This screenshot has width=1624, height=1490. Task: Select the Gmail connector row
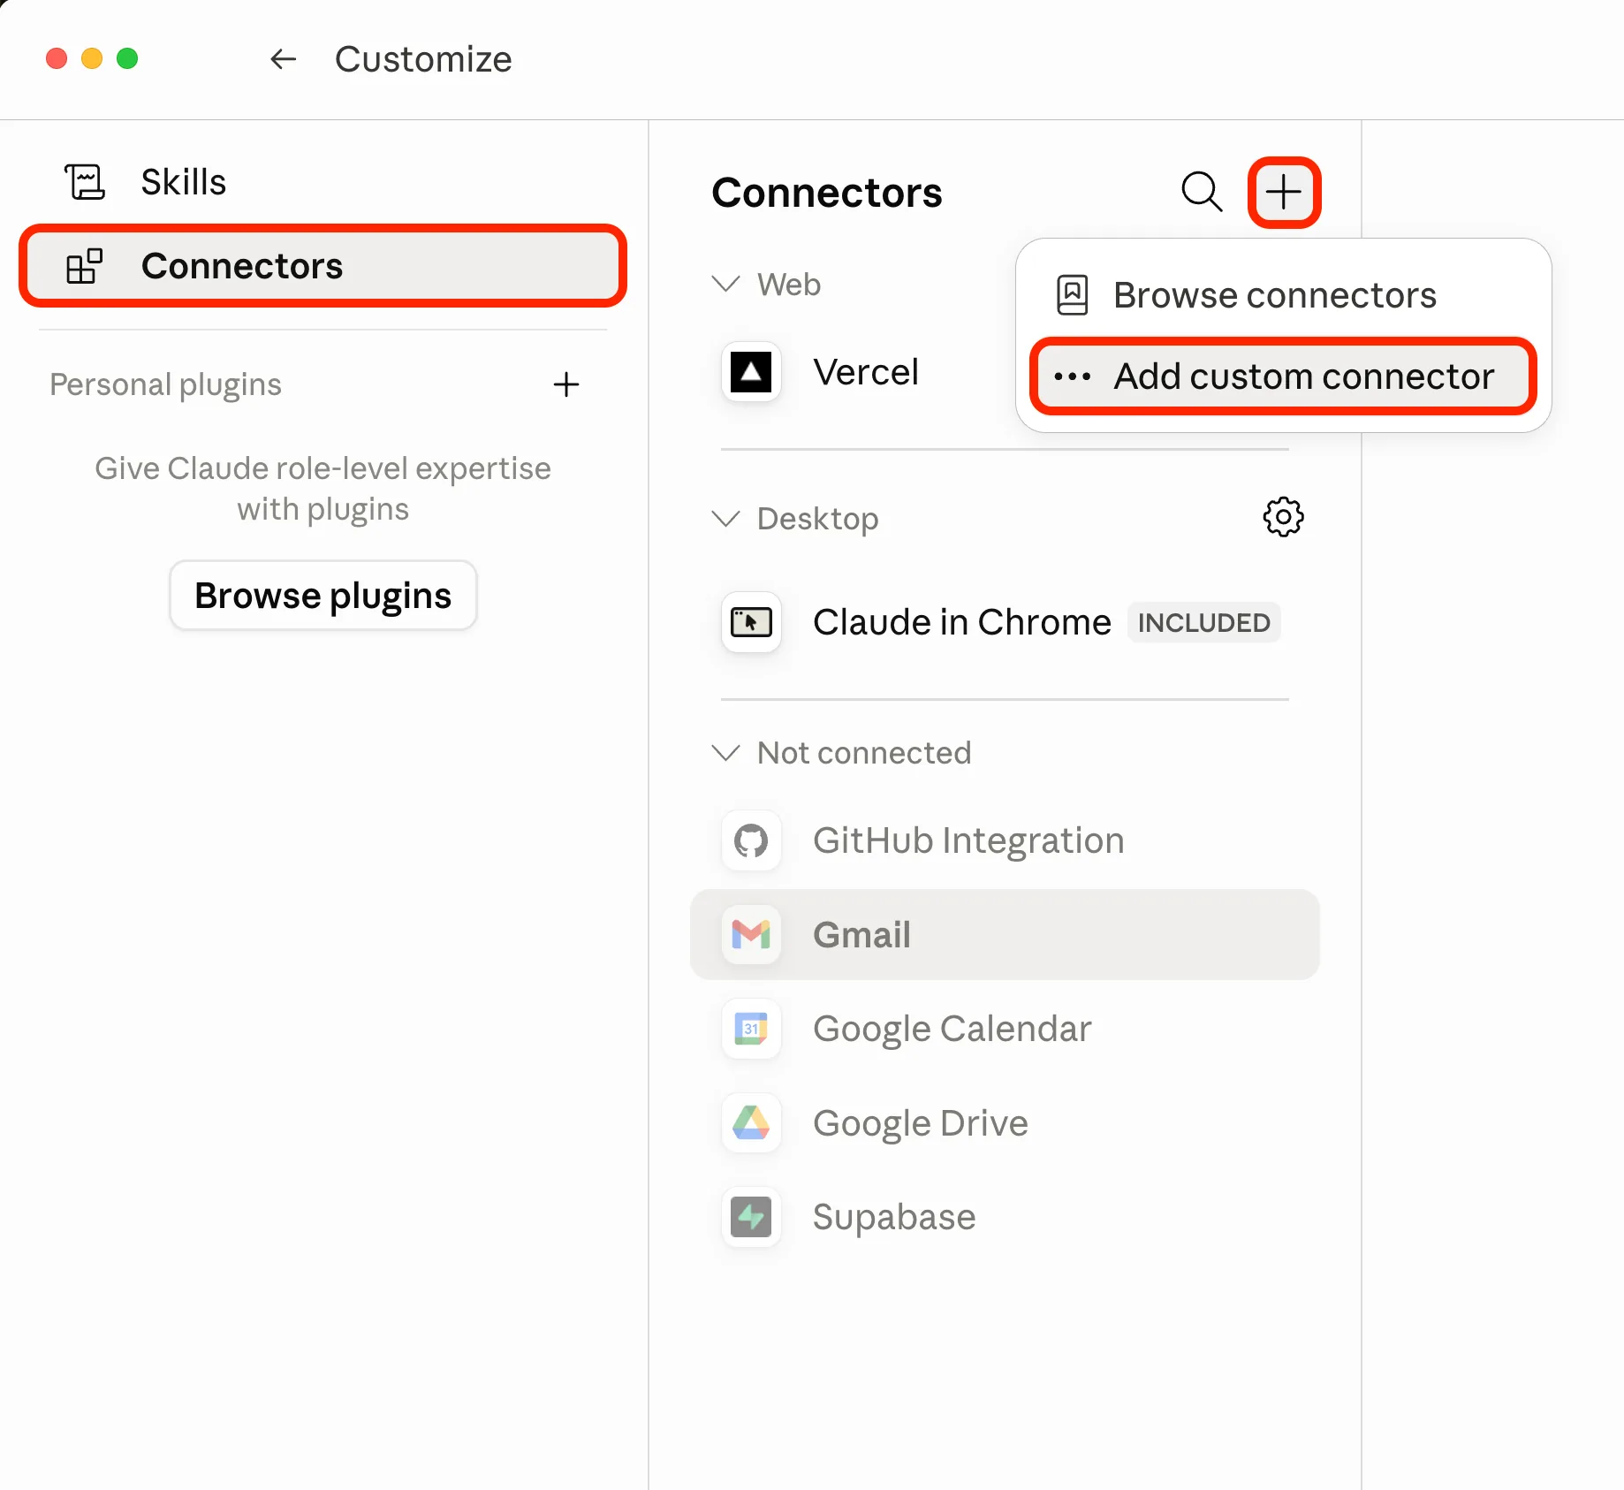tap(1005, 934)
